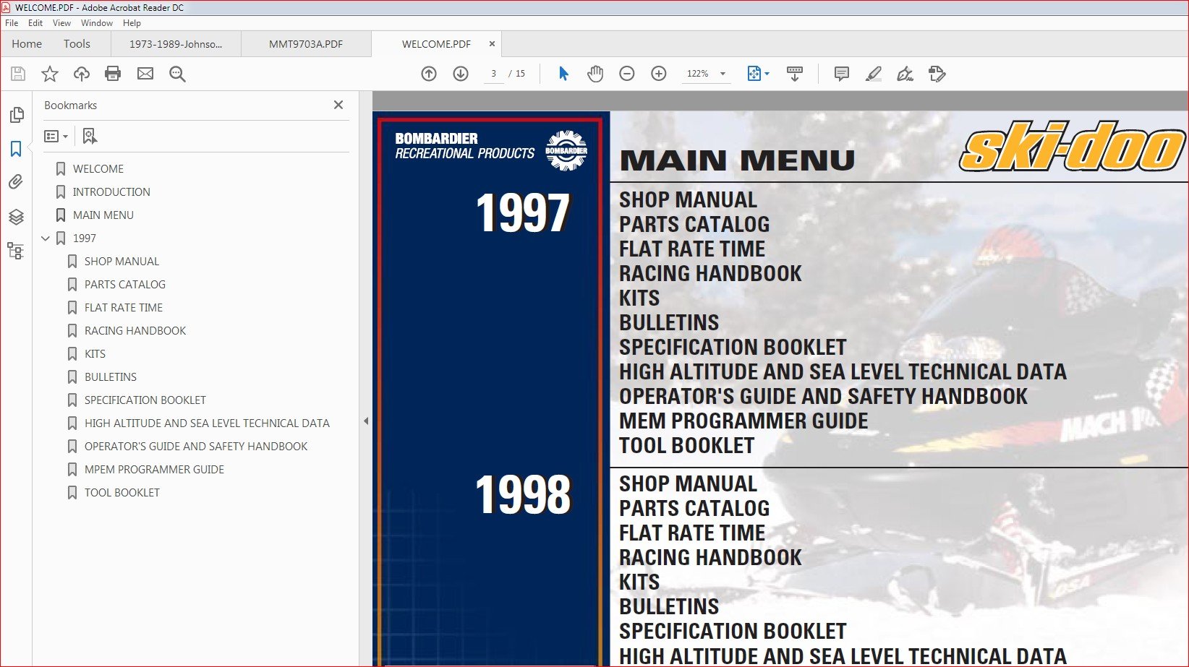Open the File menu

pos(12,23)
